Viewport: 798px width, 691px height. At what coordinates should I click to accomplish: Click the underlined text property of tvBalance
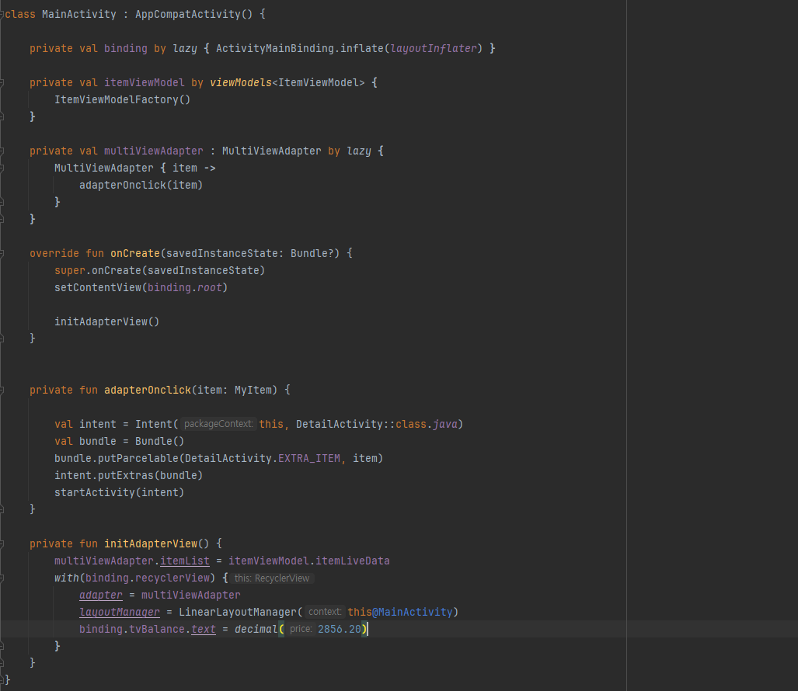pyautogui.click(x=203, y=629)
